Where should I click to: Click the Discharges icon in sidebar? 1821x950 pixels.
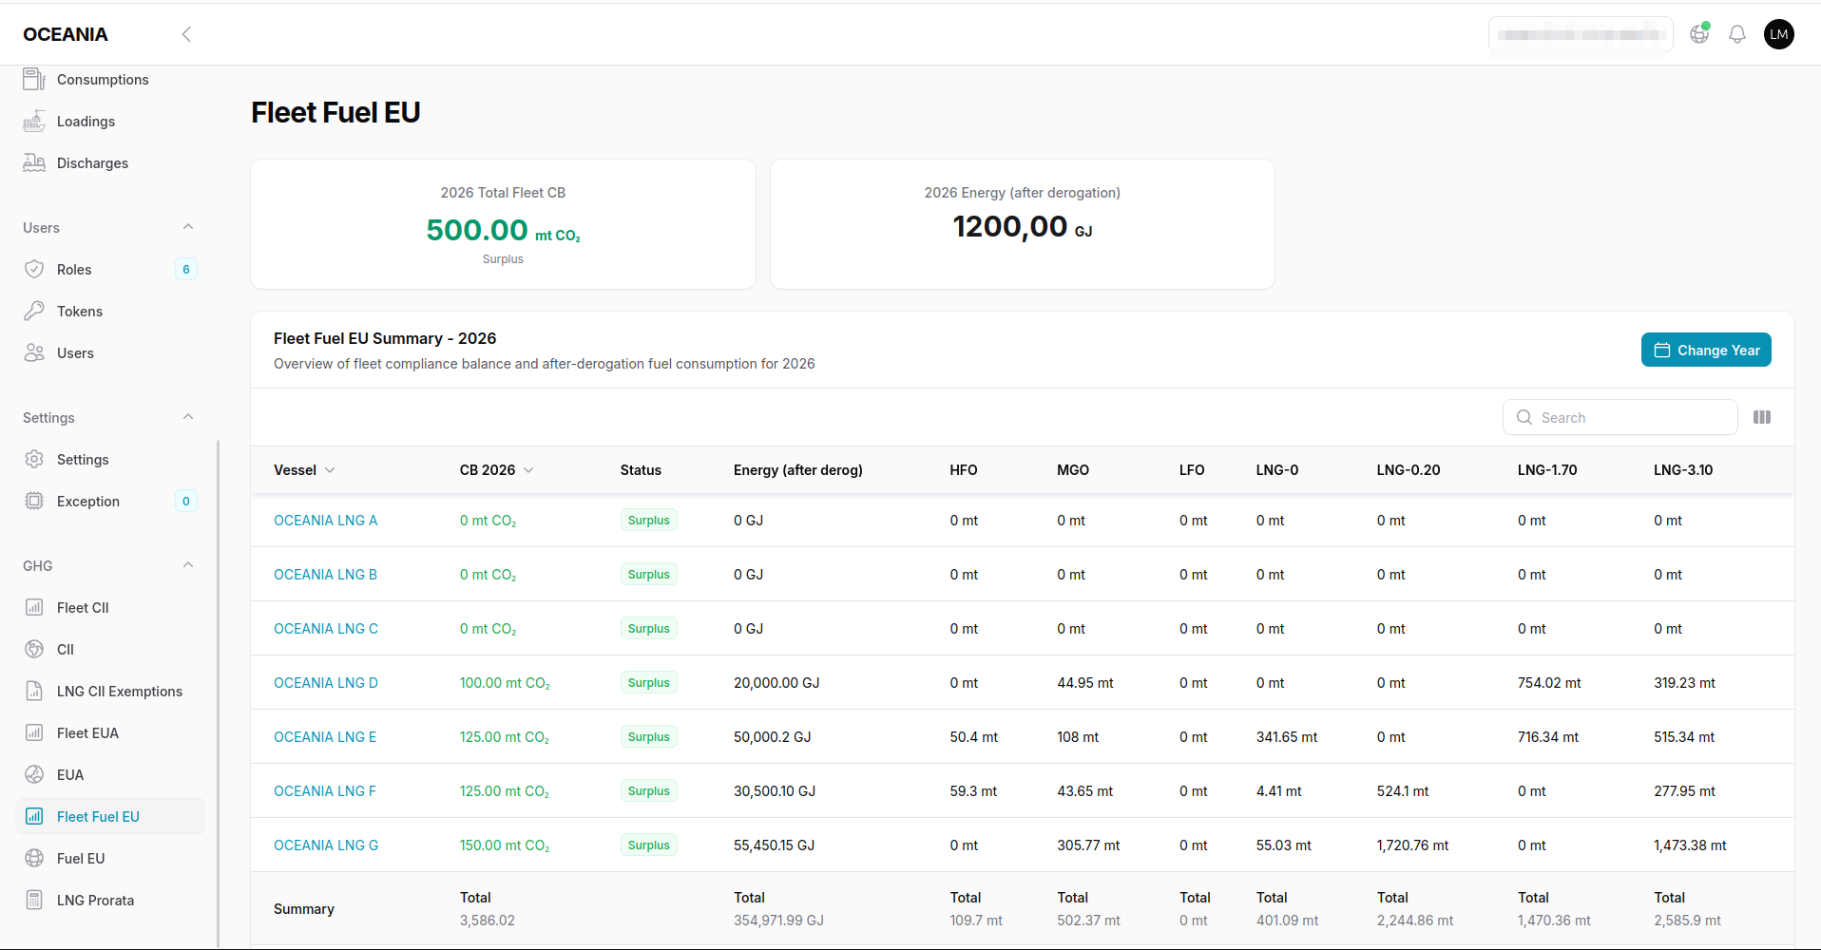pos(34,163)
